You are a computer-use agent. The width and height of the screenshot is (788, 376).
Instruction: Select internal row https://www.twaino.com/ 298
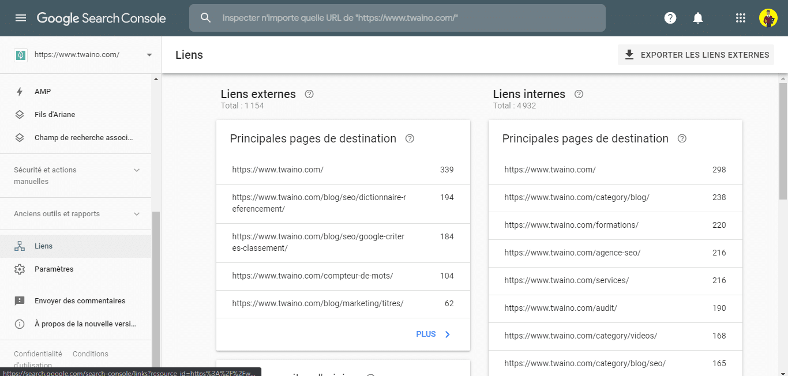pyautogui.click(x=616, y=170)
